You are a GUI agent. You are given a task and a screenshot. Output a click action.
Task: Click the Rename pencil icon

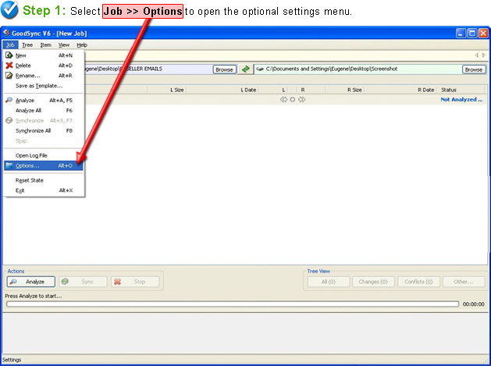pyautogui.click(x=9, y=76)
